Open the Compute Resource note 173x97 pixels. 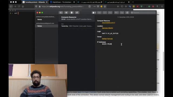pyautogui.click(x=76, y=18)
